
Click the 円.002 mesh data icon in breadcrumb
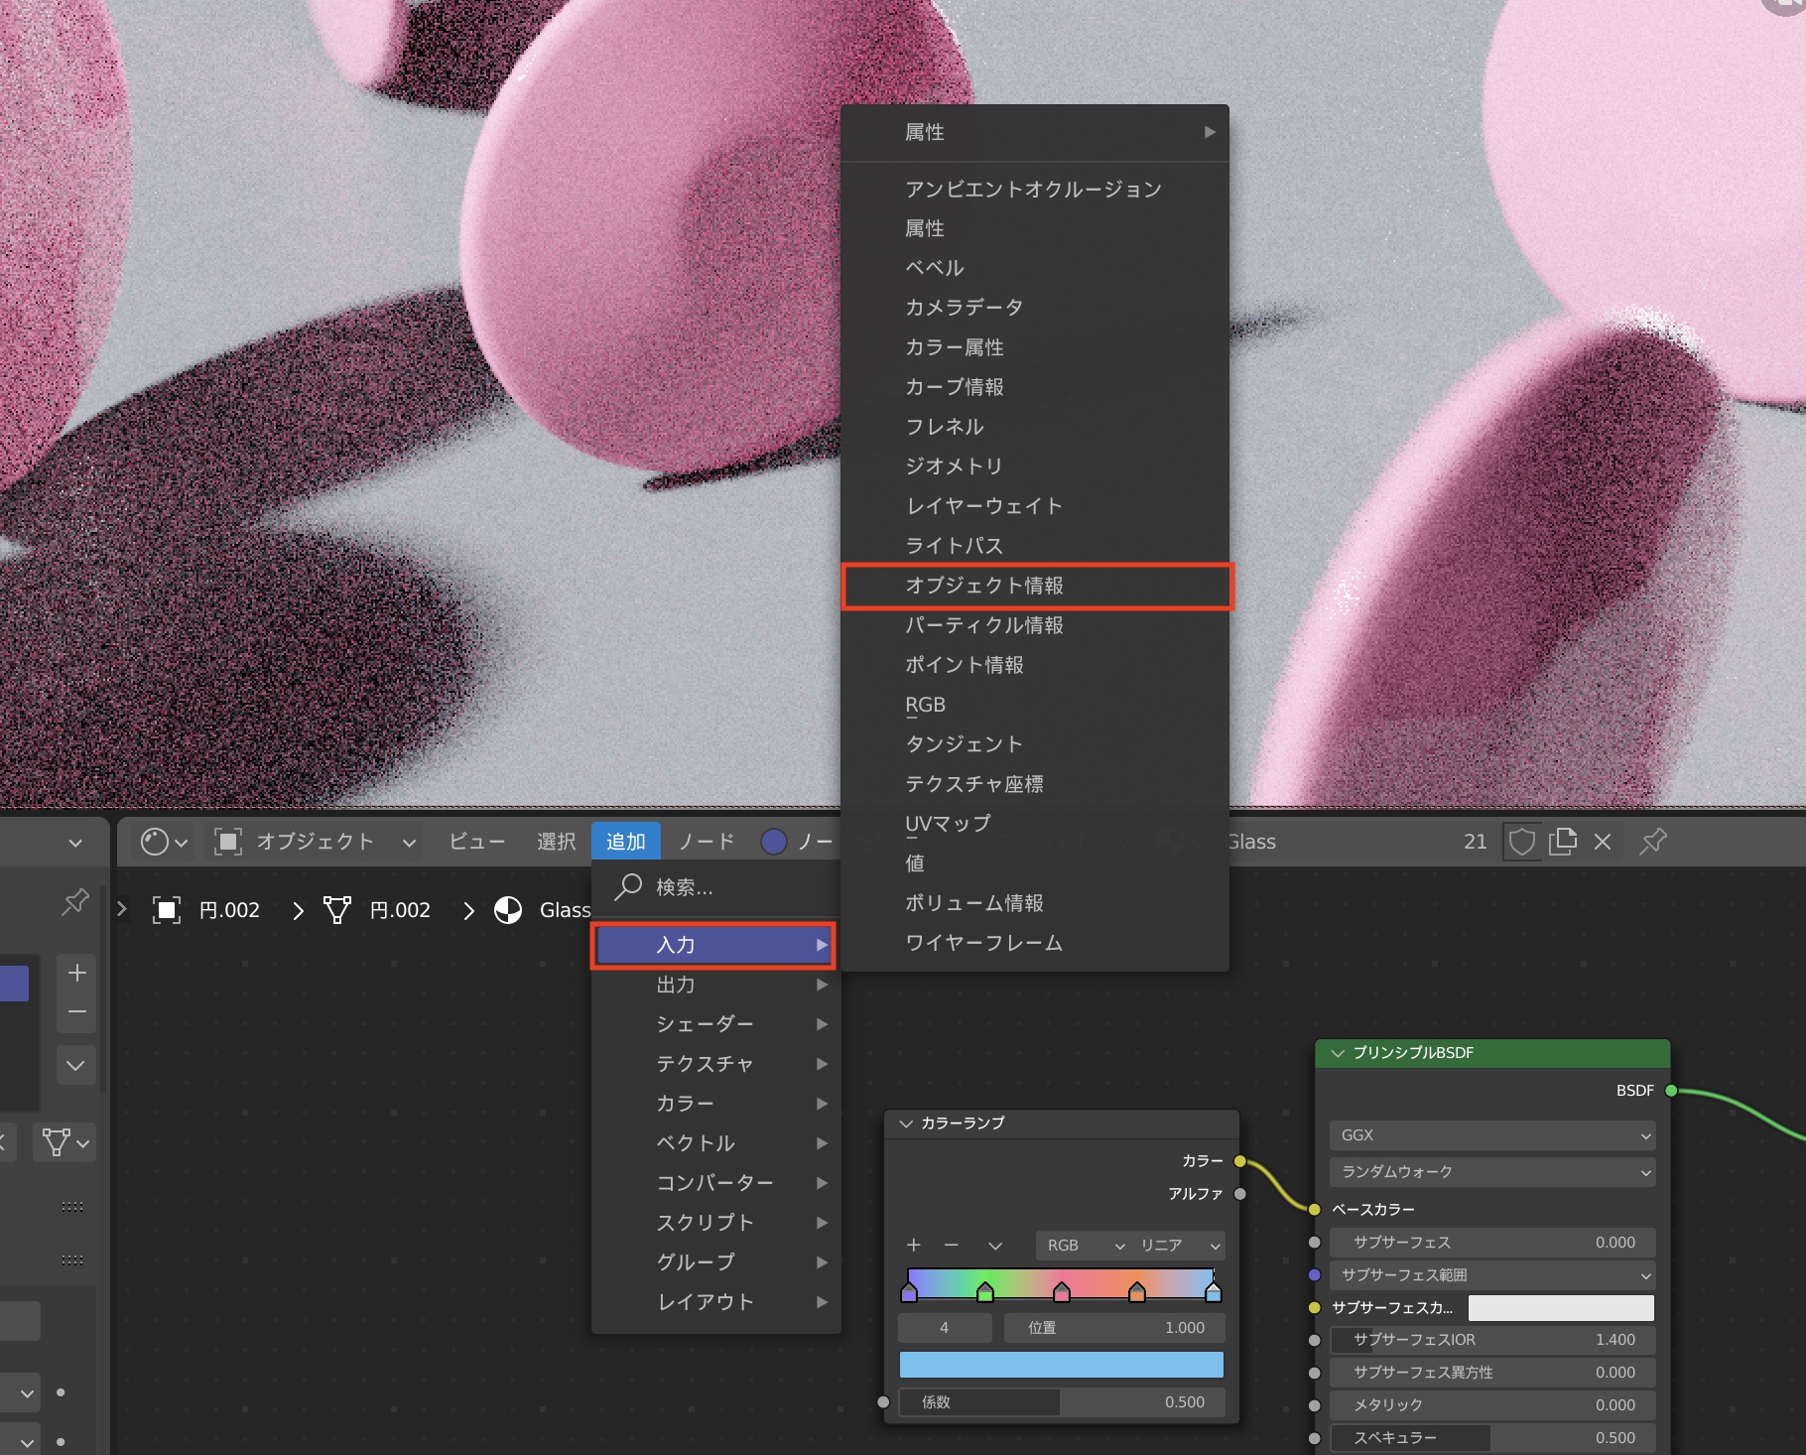click(337, 910)
